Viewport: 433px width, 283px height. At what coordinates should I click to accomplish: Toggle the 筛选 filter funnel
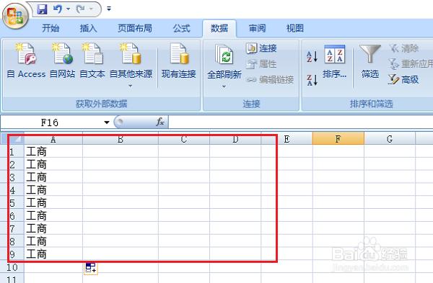coord(370,62)
